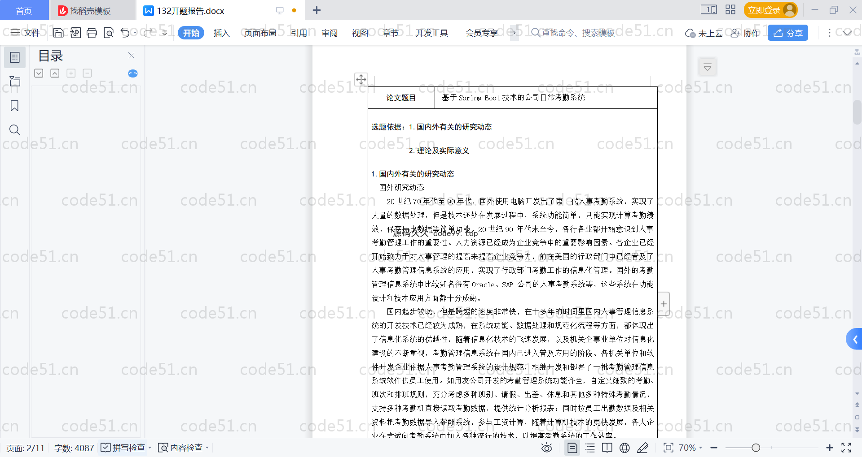Click the 分享 share button
Image resolution: width=862 pixels, height=457 pixels.
point(788,33)
